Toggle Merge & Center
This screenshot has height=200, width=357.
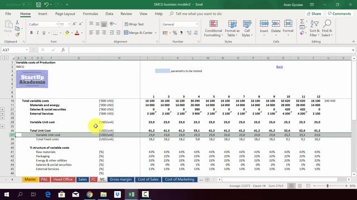click(138, 33)
